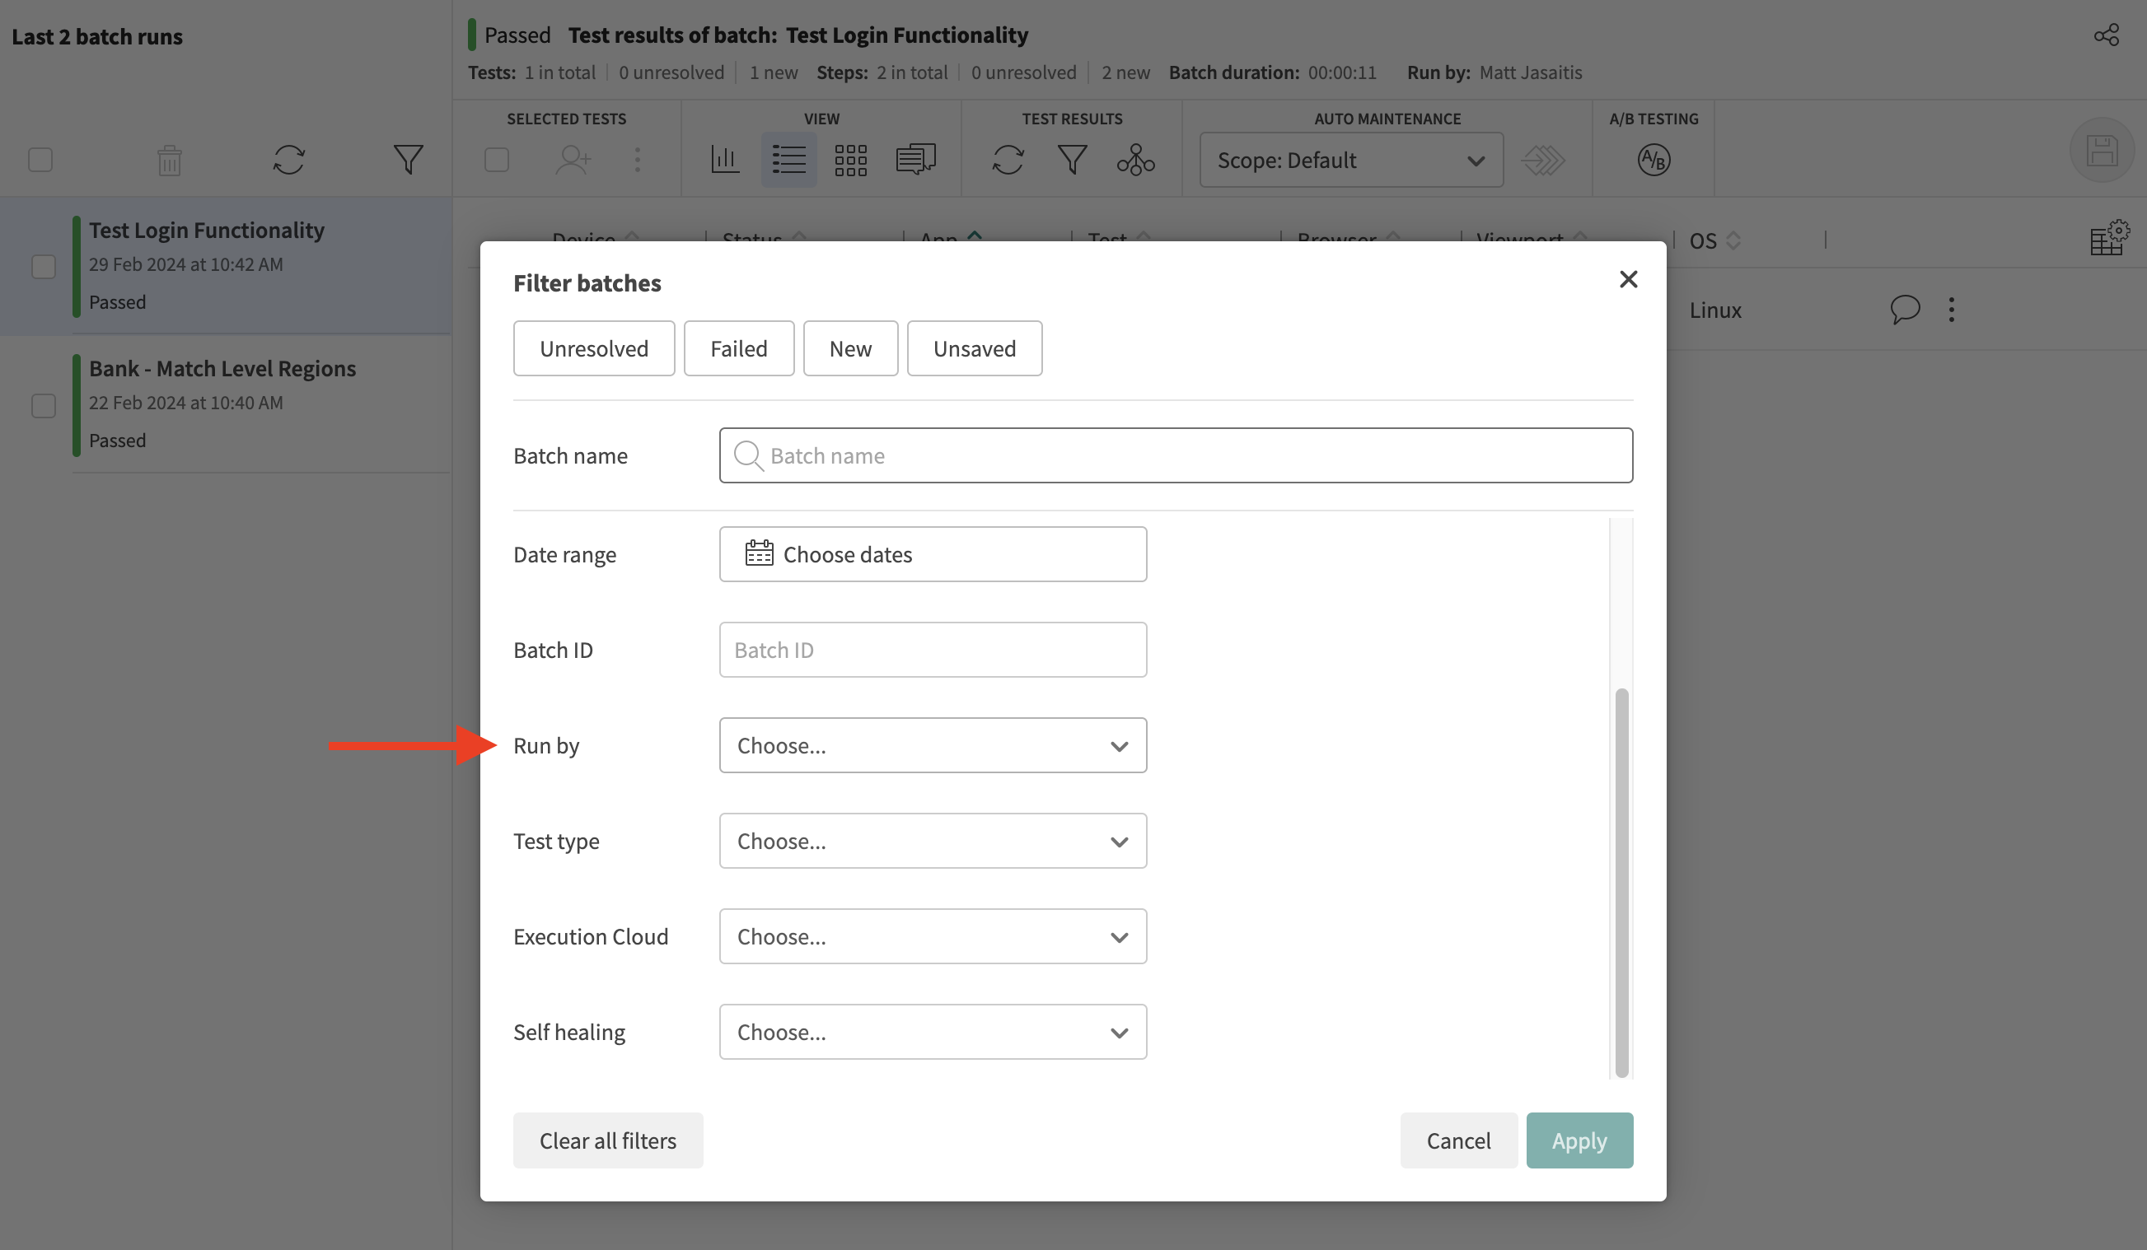Open the Test type dropdown

[x=932, y=842]
